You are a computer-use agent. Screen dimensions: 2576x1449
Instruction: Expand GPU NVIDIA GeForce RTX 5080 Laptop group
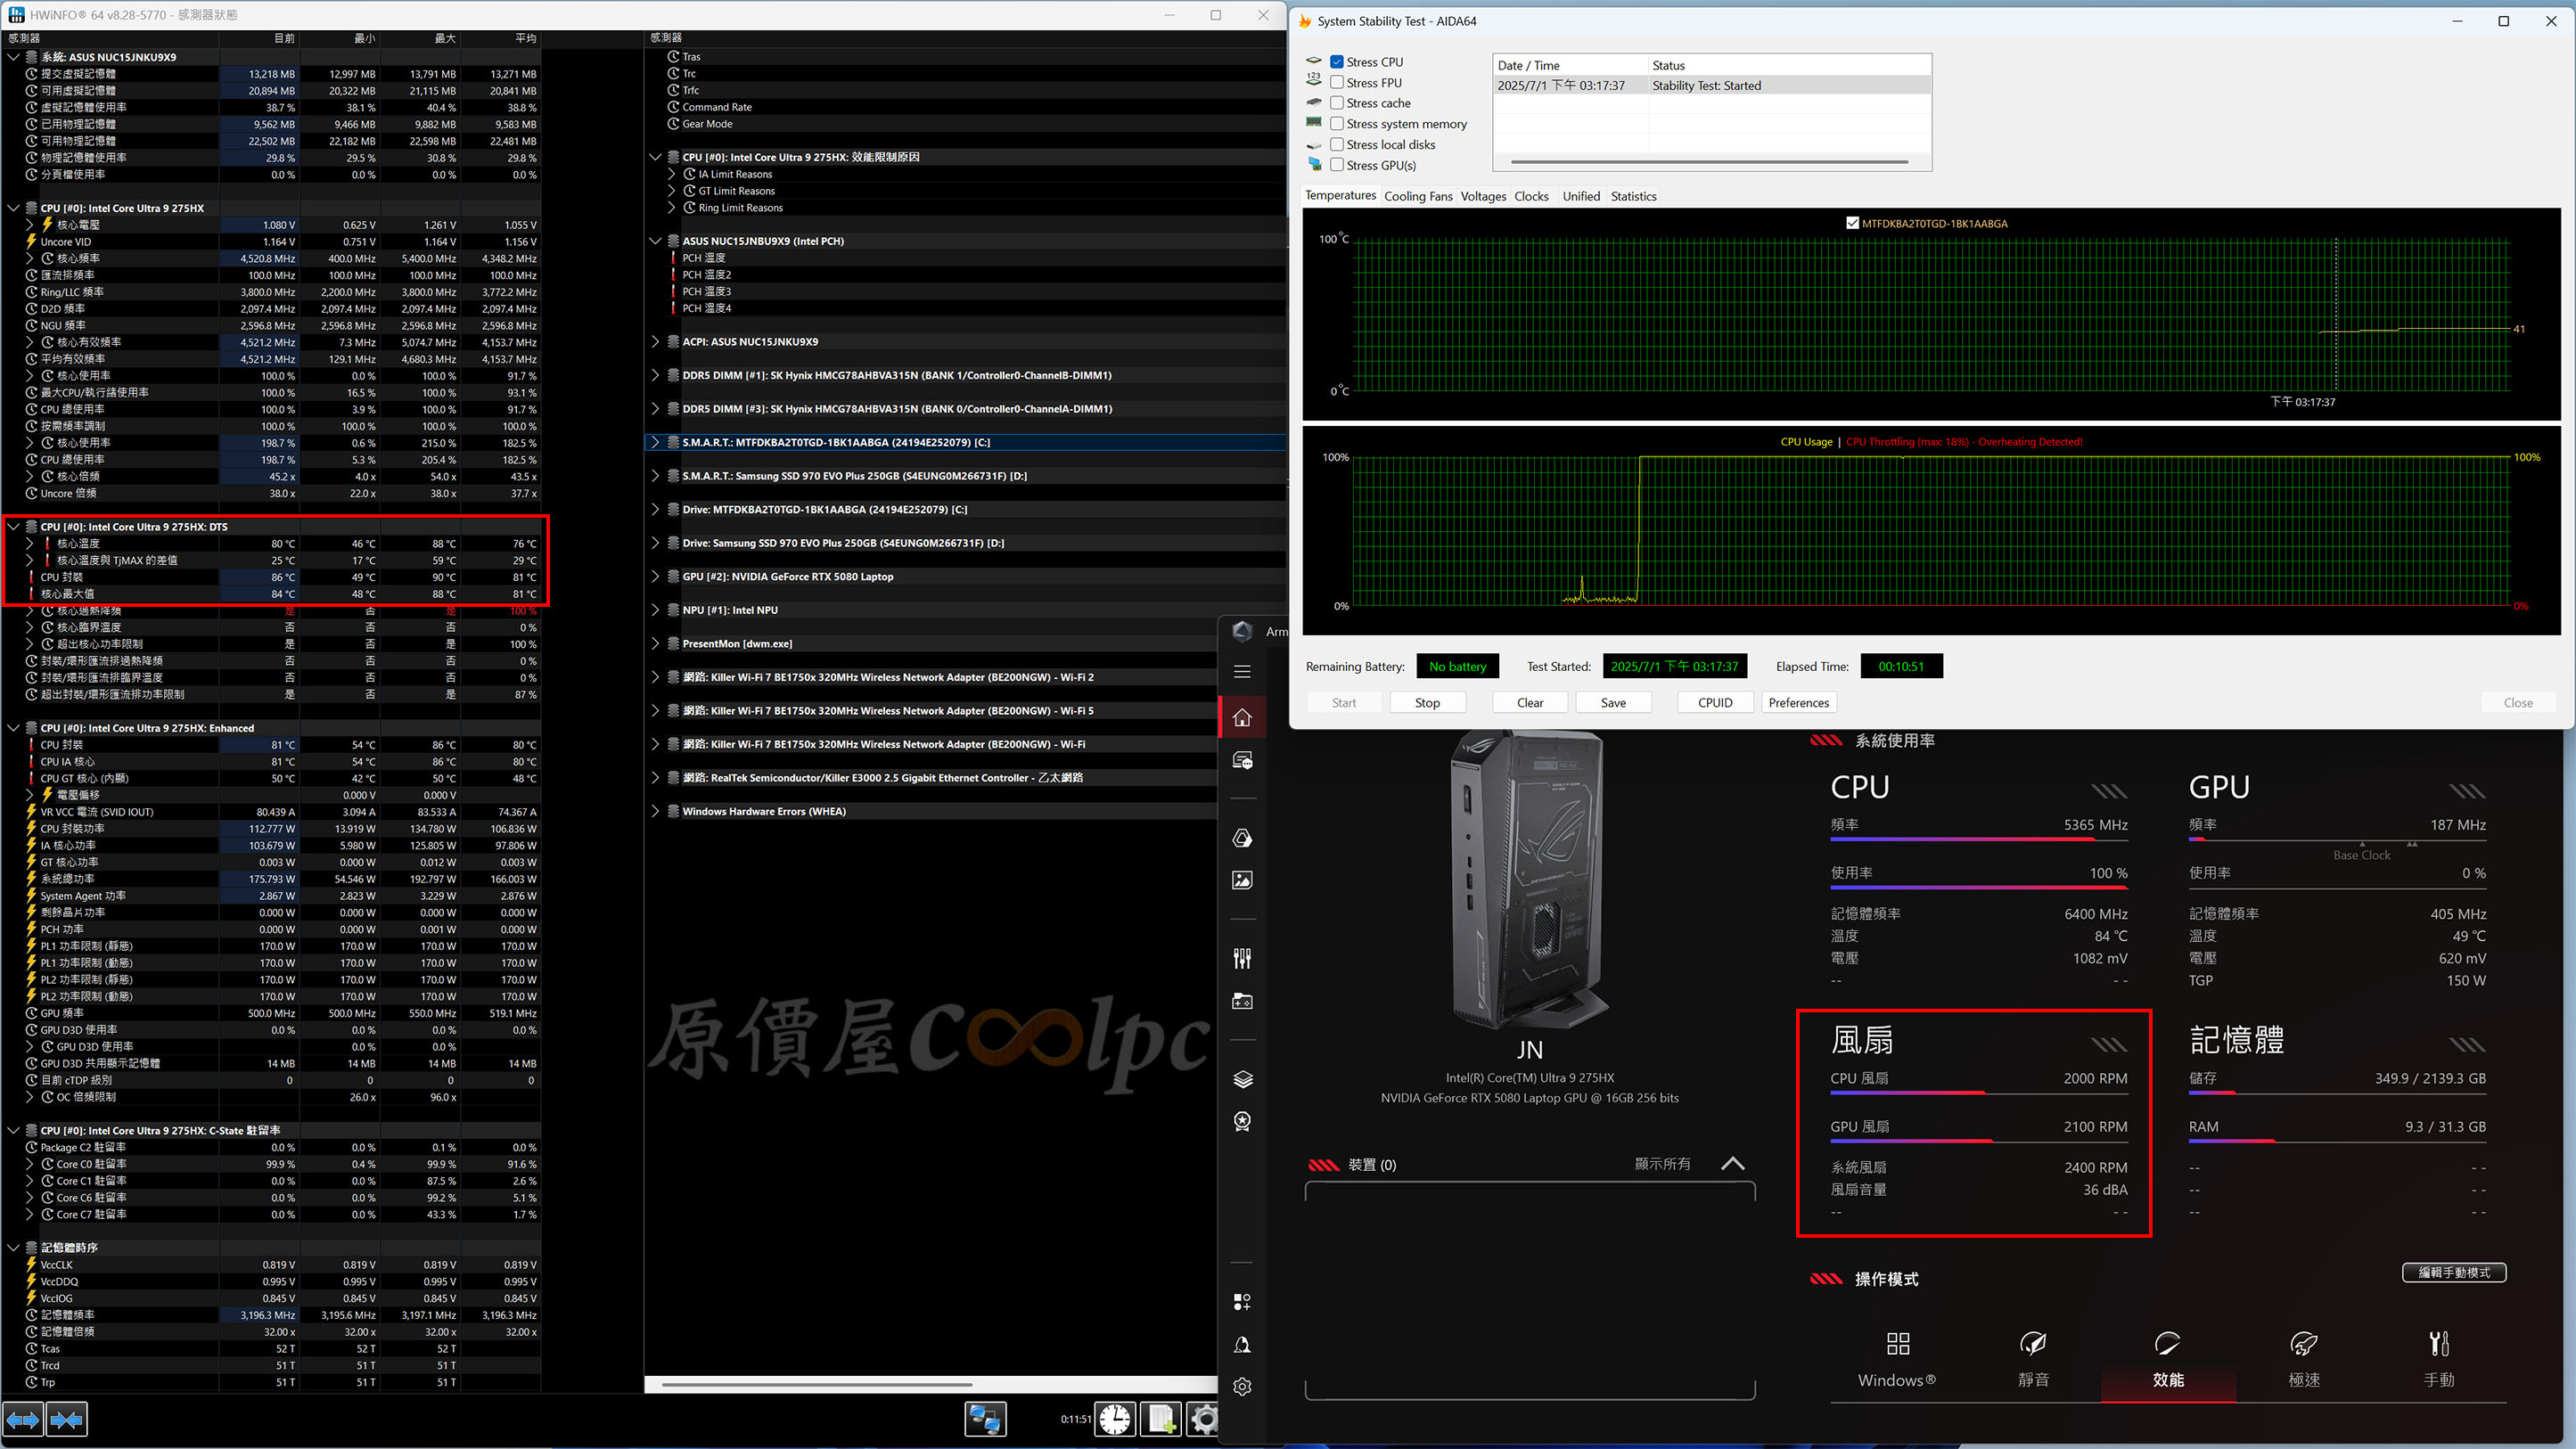point(656,577)
